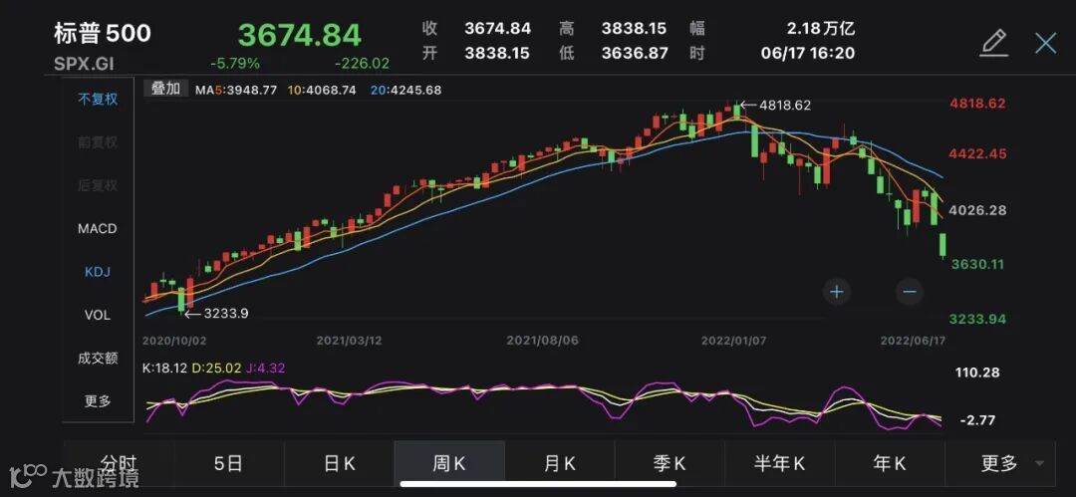Switch to 半年K tab

(779, 464)
